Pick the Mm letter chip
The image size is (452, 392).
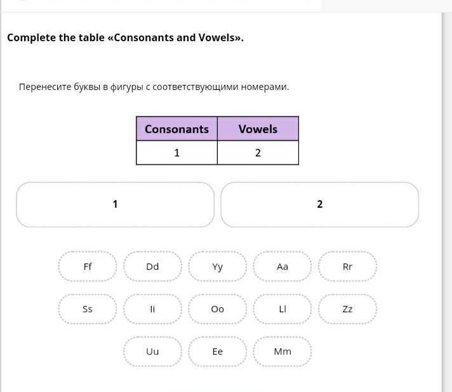click(x=282, y=351)
